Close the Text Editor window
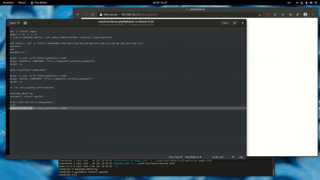 (242, 23)
